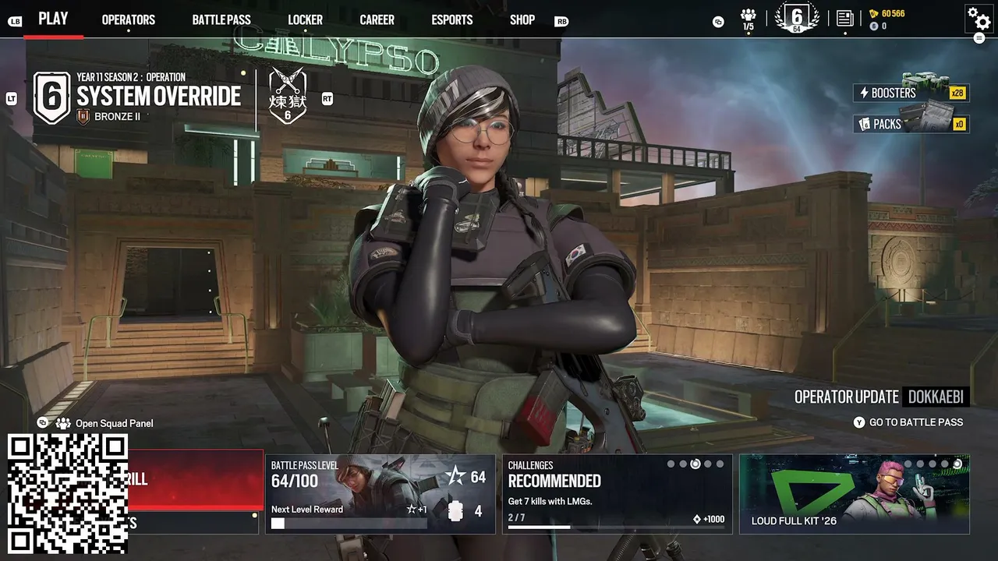Click the Bronze II rank badge icon

[x=84, y=117]
